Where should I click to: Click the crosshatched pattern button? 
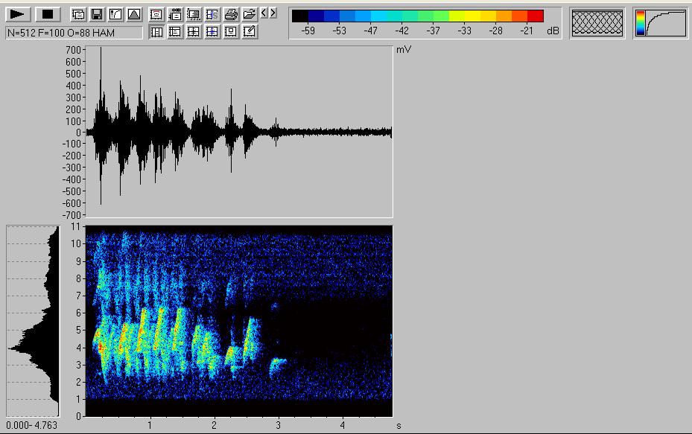click(x=597, y=23)
